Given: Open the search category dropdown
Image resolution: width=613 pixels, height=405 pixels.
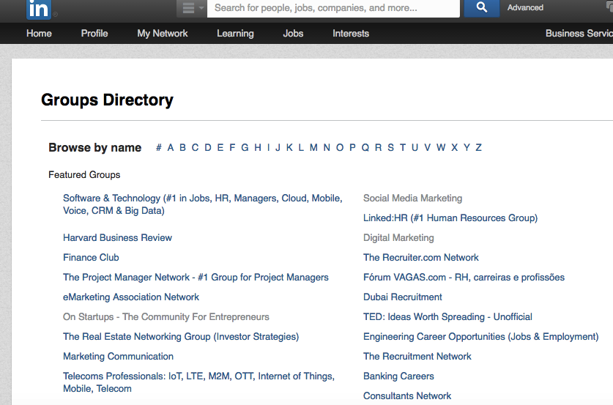Looking at the screenshot, I should [x=191, y=8].
